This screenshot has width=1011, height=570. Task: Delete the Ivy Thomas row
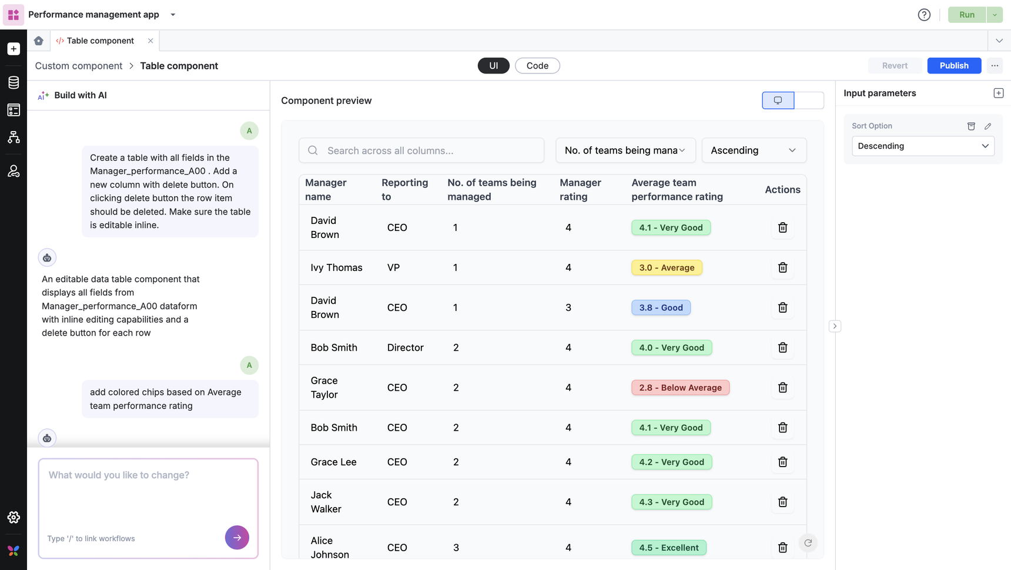click(x=782, y=267)
